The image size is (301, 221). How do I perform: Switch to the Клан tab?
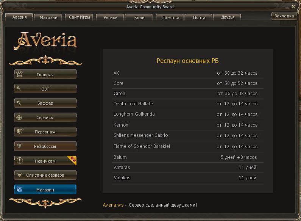click(x=139, y=17)
